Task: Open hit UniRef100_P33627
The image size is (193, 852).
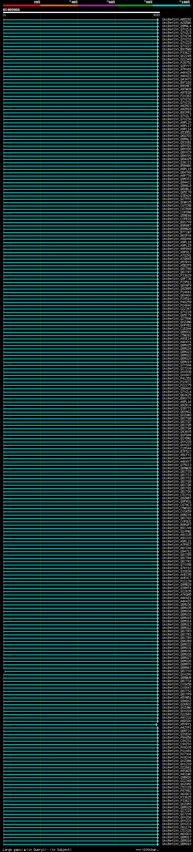Action: pyautogui.click(x=176, y=53)
